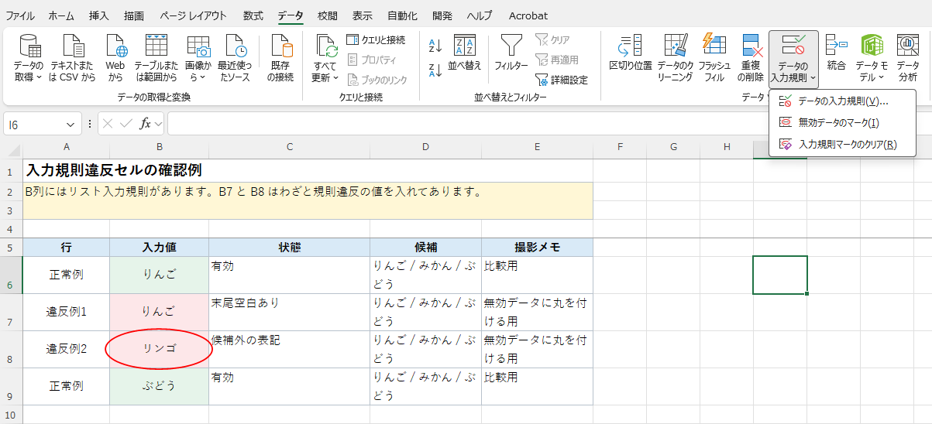This screenshot has height=424, width=932.
Task: Click the Name Box showing I6
Action: coord(35,124)
